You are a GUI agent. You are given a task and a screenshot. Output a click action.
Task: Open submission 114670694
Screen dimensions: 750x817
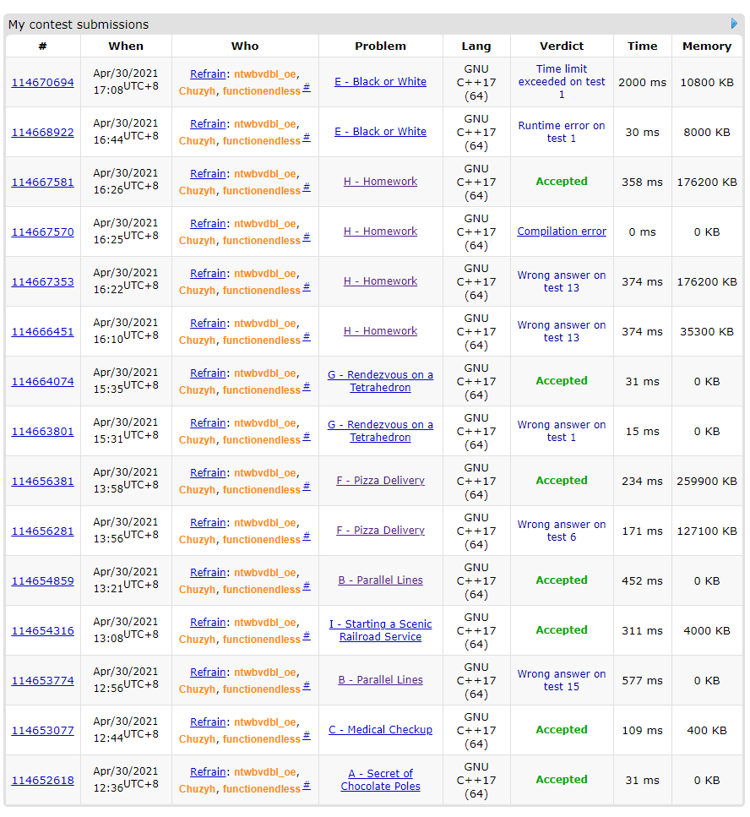tap(42, 83)
